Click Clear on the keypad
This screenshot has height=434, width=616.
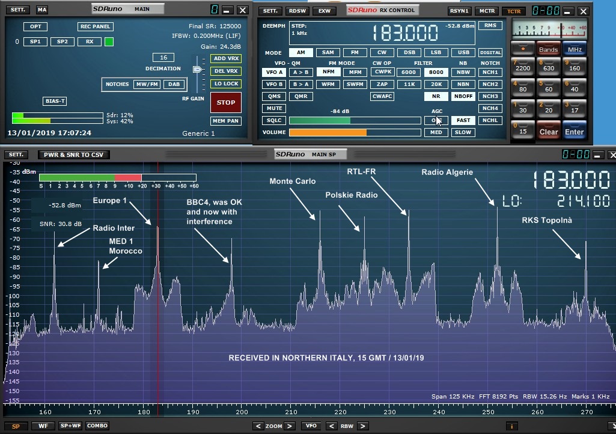549,130
